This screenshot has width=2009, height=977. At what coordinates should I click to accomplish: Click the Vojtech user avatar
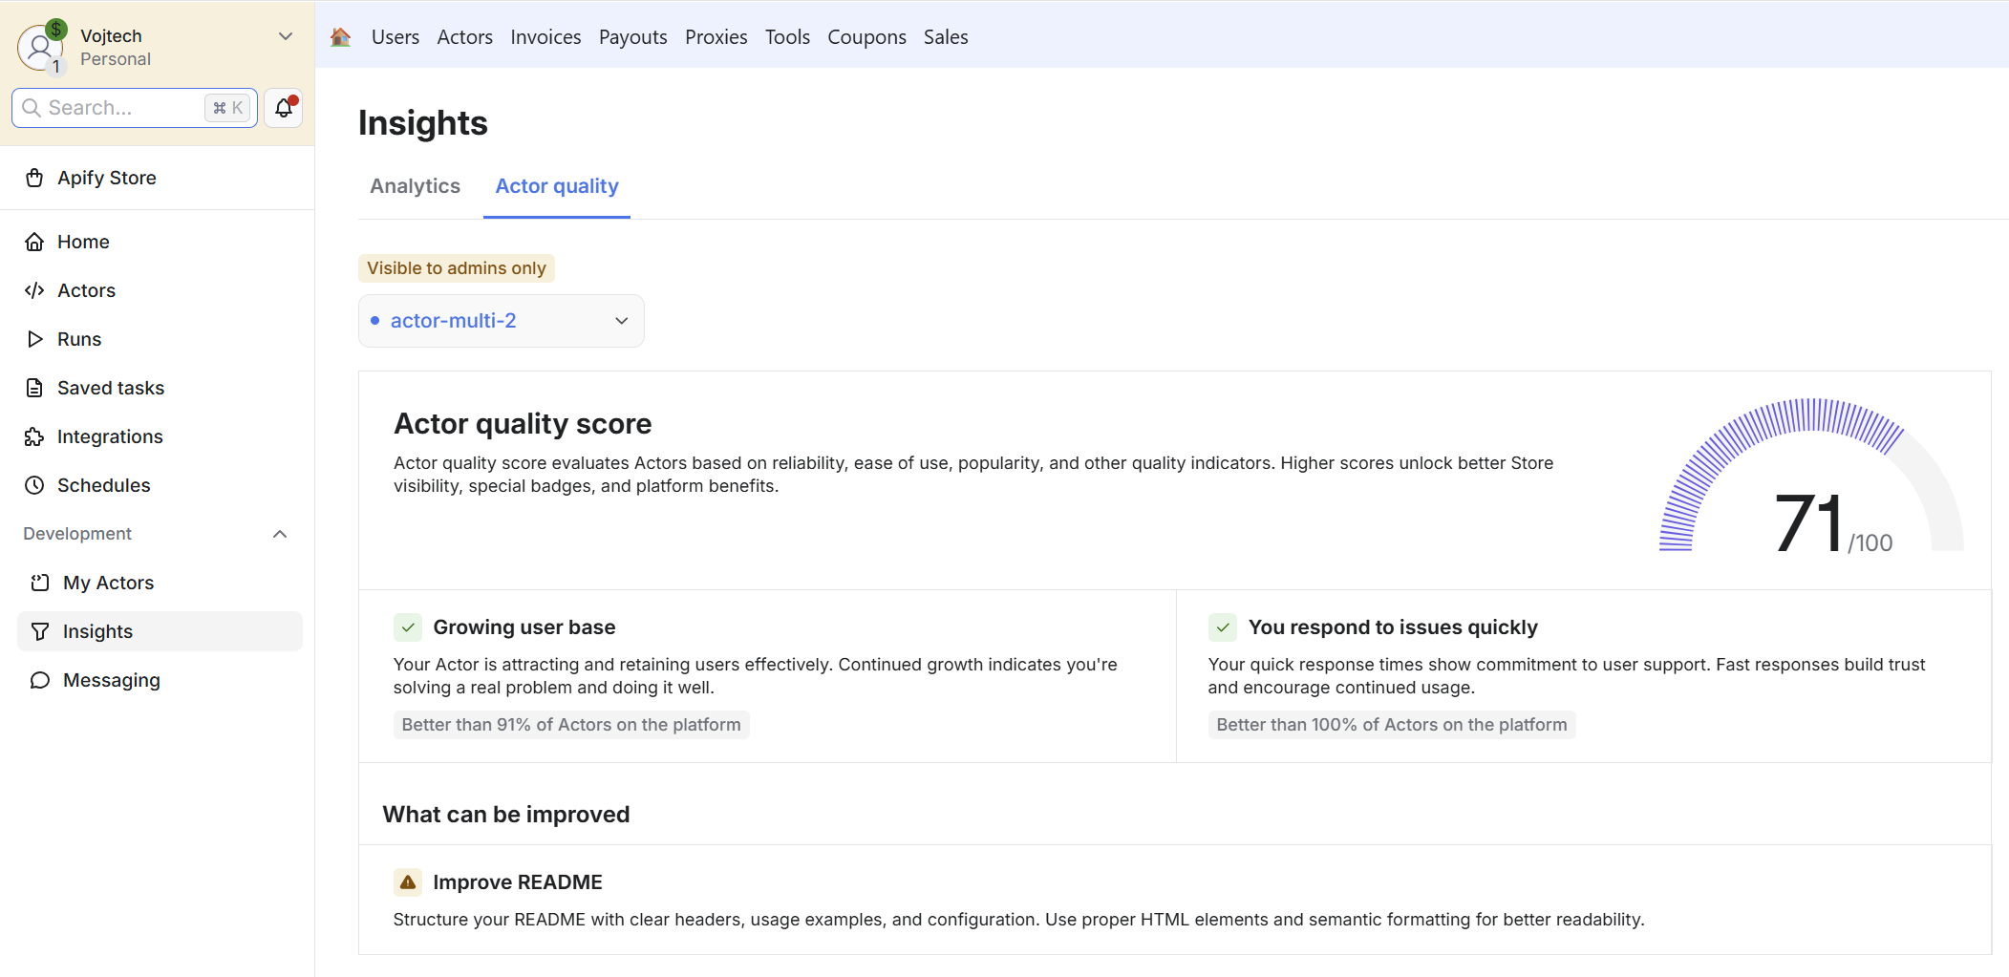pyautogui.click(x=40, y=47)
